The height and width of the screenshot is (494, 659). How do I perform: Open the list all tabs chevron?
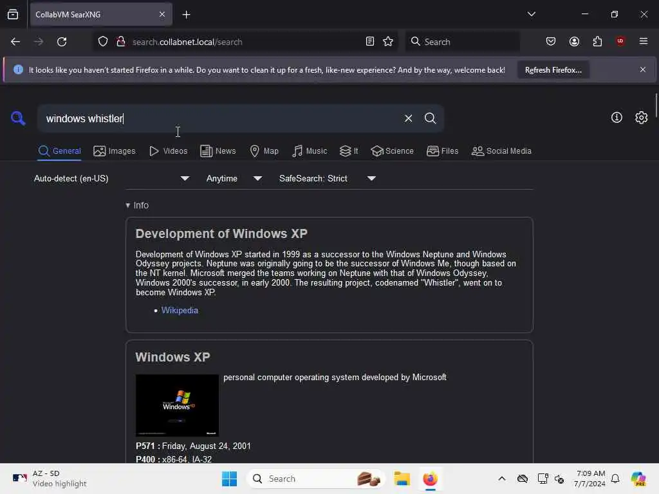[531, 14]
